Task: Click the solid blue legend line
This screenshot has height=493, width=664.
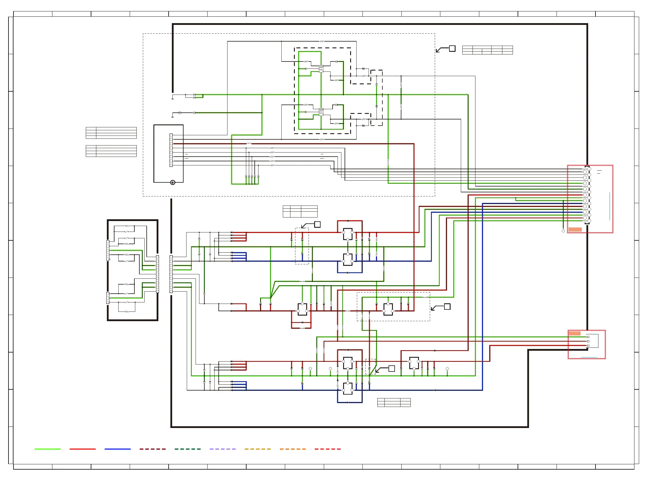Action: point(118,449)
